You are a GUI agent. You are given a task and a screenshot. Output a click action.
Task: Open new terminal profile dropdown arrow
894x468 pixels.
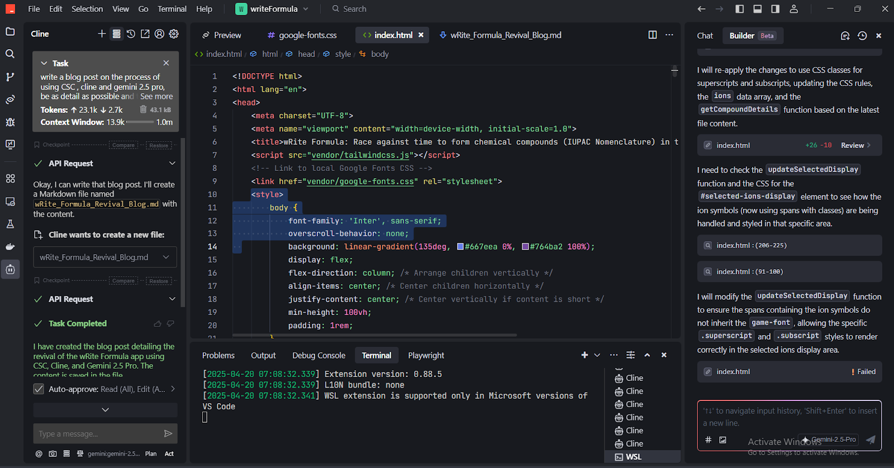(x=597, y=355)
